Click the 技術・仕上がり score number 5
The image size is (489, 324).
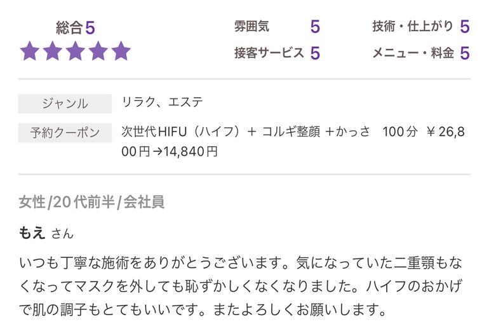(x=465, y=27)
